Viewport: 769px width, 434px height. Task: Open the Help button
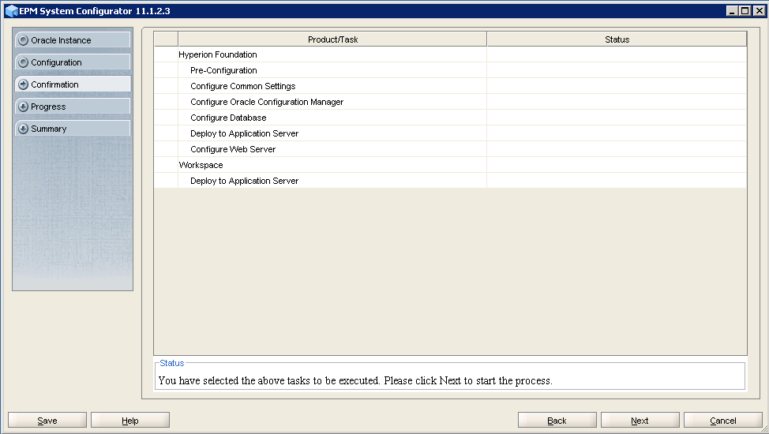[x=130, y=421]
